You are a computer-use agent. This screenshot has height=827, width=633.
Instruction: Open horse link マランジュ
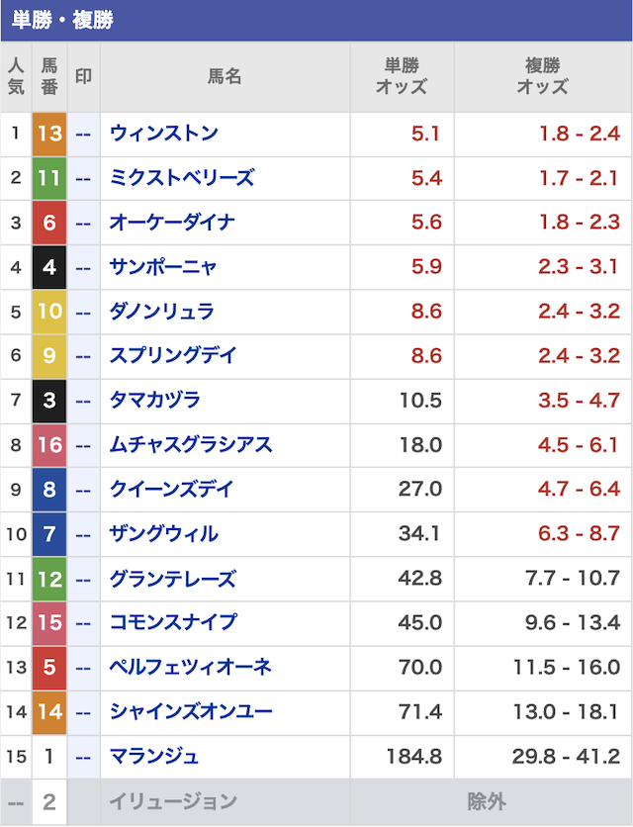(154, 757)
